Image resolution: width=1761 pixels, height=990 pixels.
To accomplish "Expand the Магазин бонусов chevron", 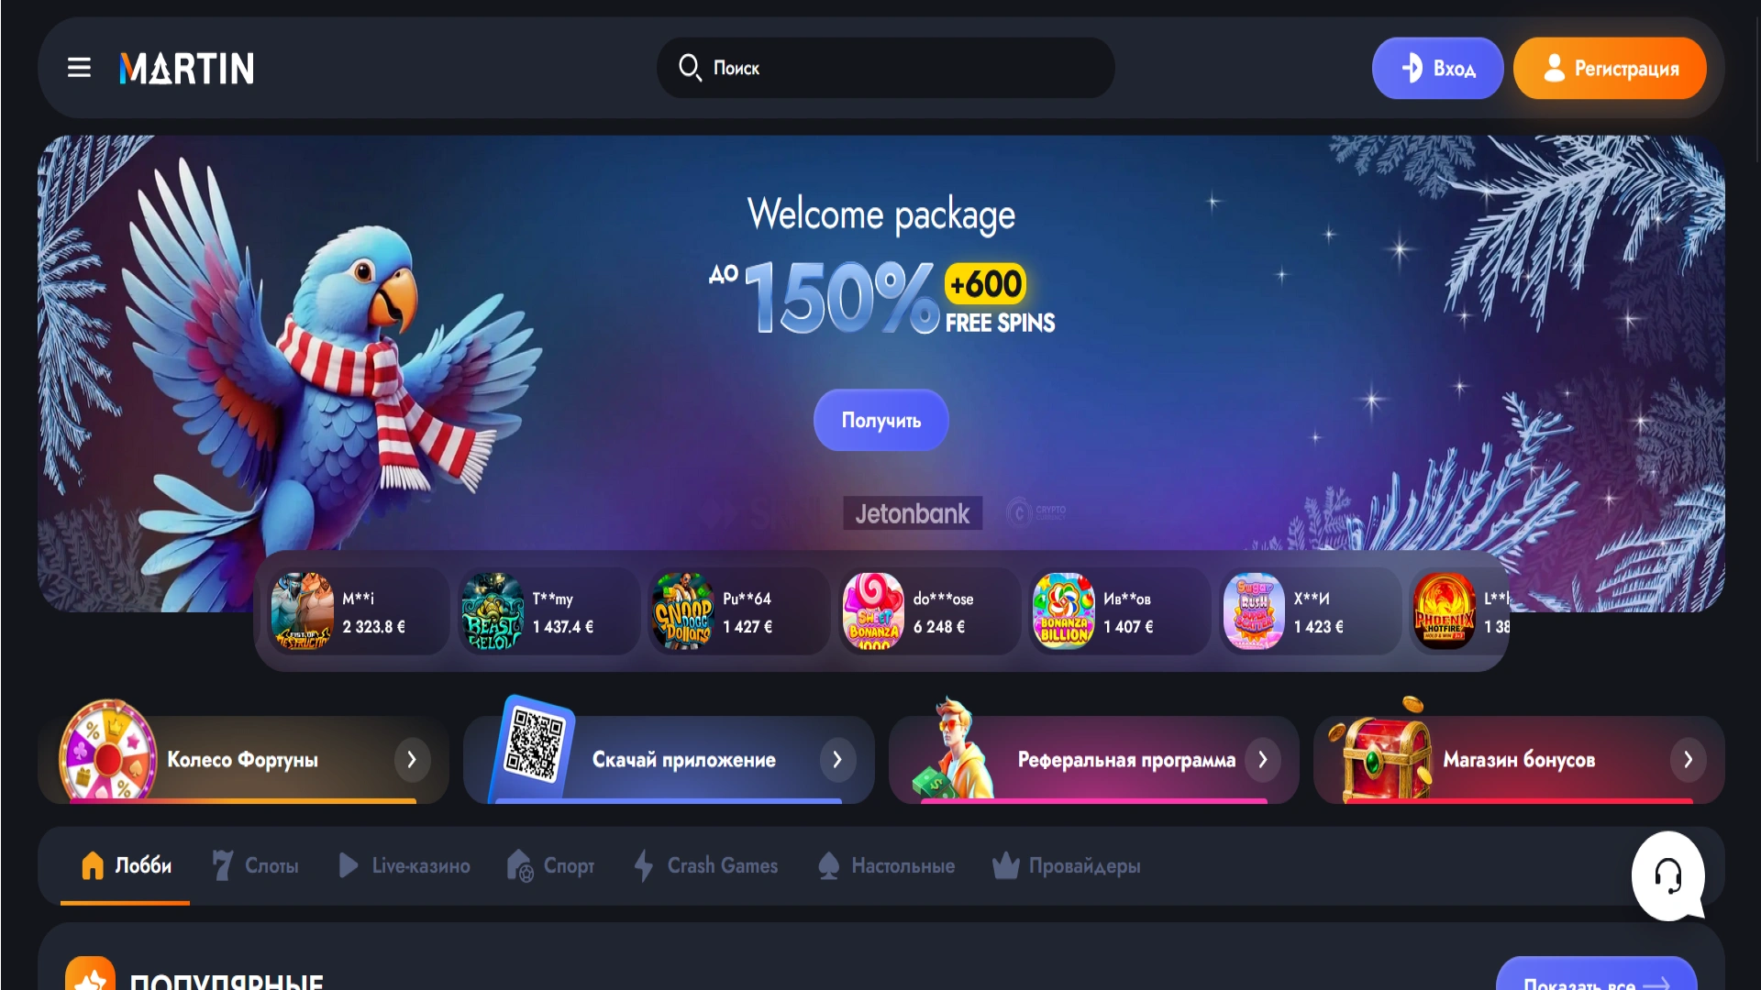I will (x=1689, y=760).
